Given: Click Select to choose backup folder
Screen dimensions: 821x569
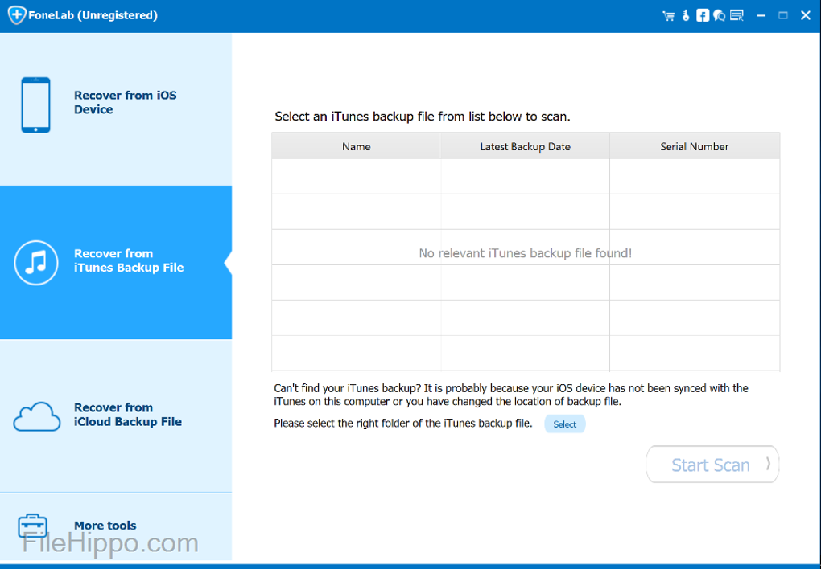Looking at the screenshot, I should 565,424.
